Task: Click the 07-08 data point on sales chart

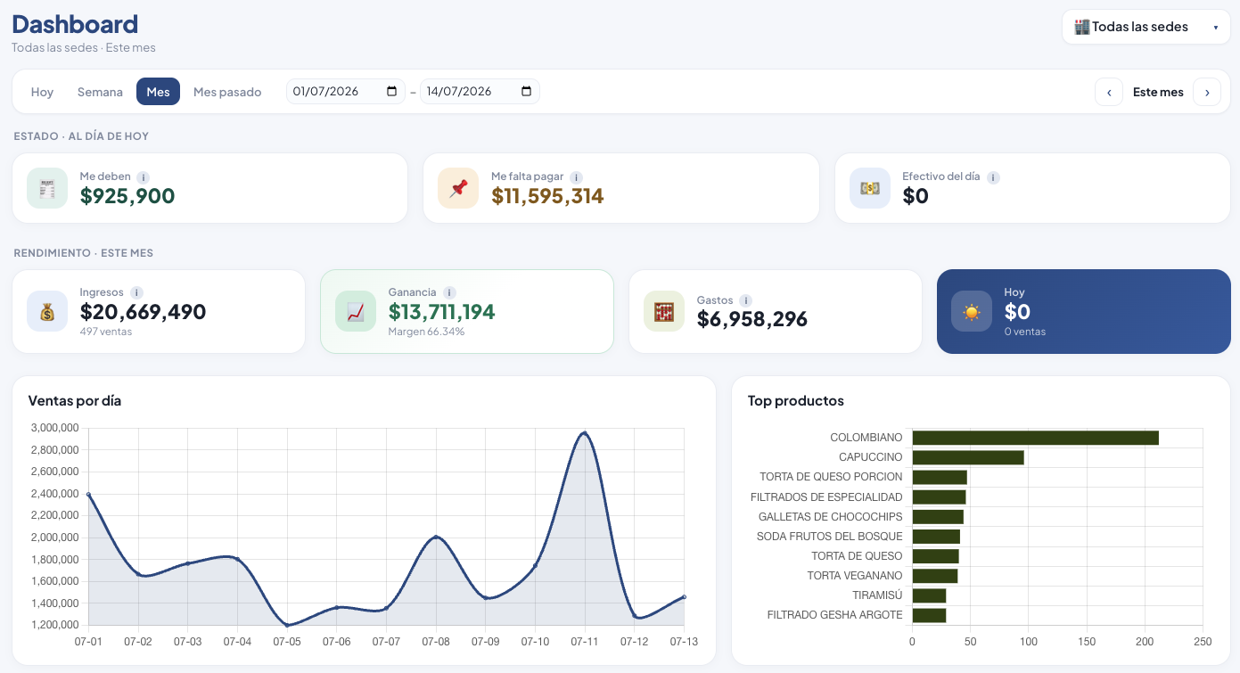Action: (x=436, y=537)
